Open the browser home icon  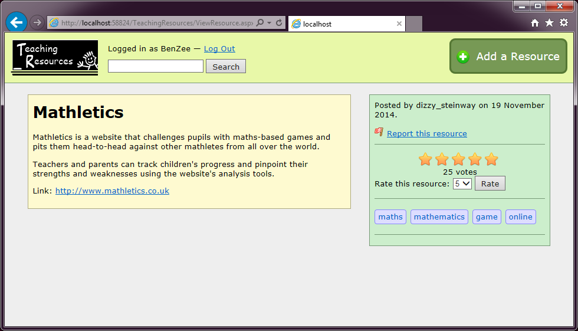coord(535,23)
